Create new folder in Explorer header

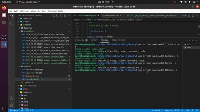pyautogui.click(x=57, y=16)
